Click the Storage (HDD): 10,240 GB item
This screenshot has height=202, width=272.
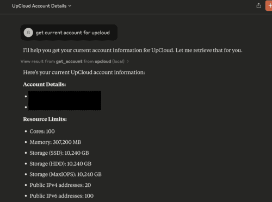coord(60,164)
